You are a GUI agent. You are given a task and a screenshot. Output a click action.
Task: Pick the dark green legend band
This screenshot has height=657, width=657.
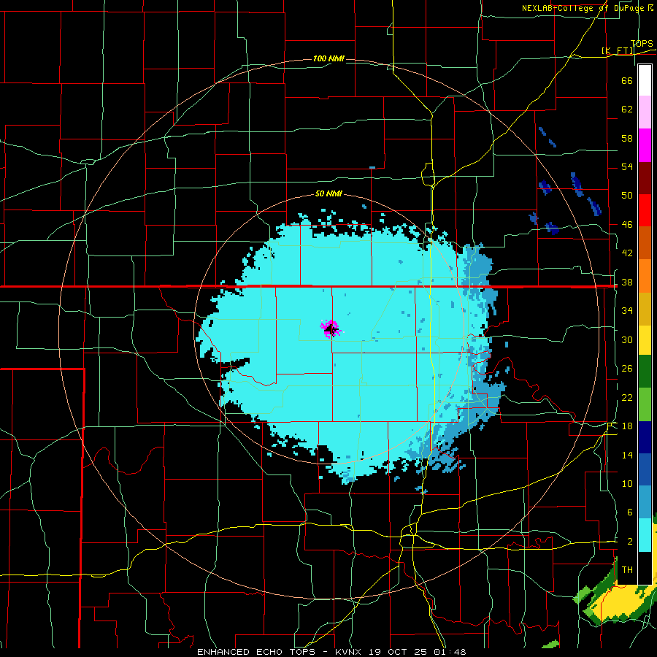click(x=645, y=372)
